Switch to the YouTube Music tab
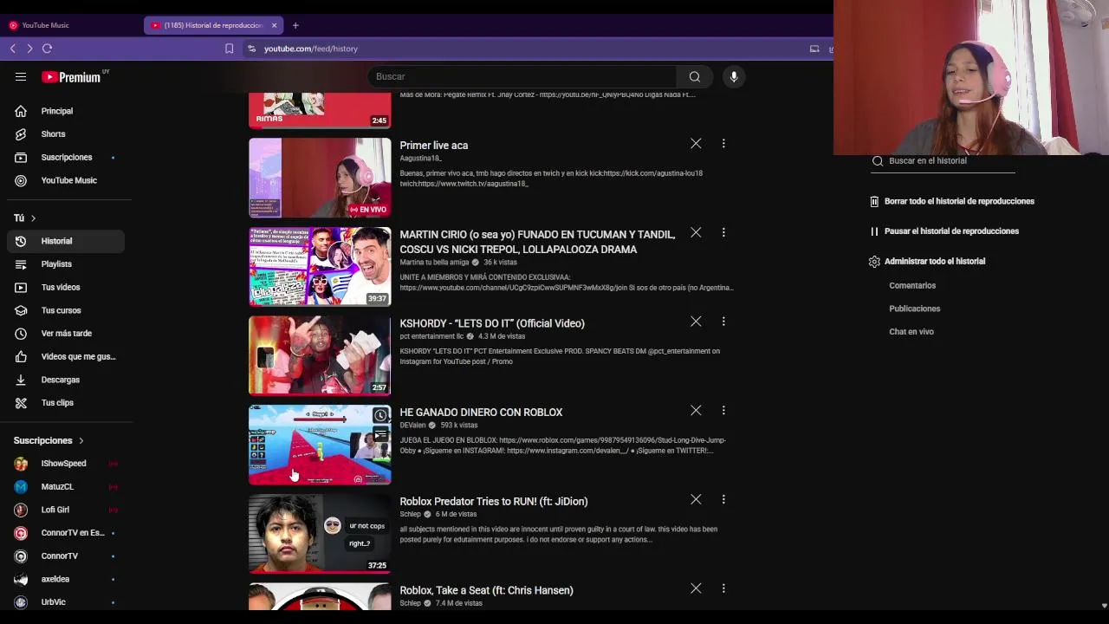This screenshot has width=1109, height=624. tap(45, 25)
